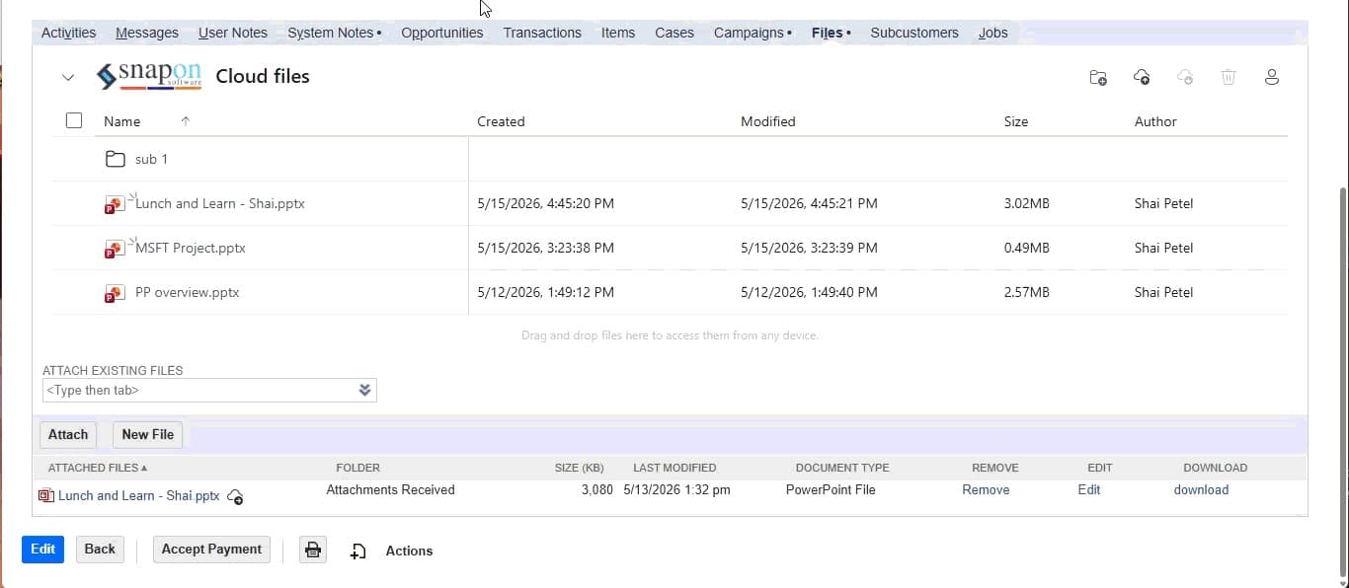The width and height of the screenshot is (1349, 588).
Task: Click the 3.02MB size value
Action: click(1026, 203)
